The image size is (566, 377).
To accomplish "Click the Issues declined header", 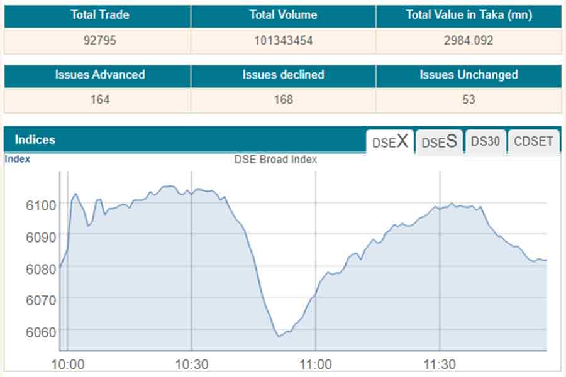I will point(283,75).
